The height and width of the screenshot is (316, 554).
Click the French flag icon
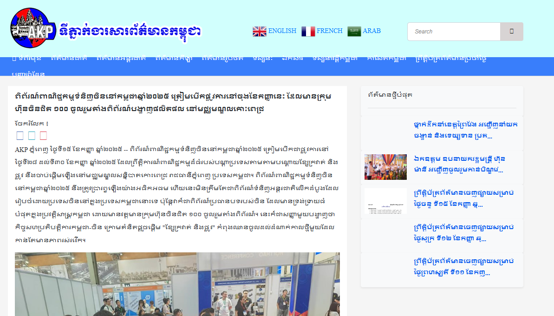[x=308, y=31]
